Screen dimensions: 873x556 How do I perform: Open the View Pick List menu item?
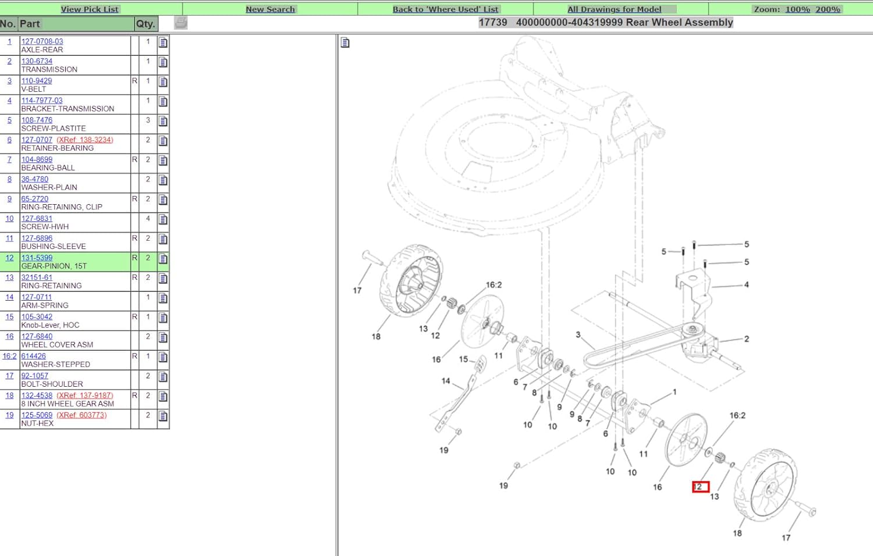pos(90,9)
